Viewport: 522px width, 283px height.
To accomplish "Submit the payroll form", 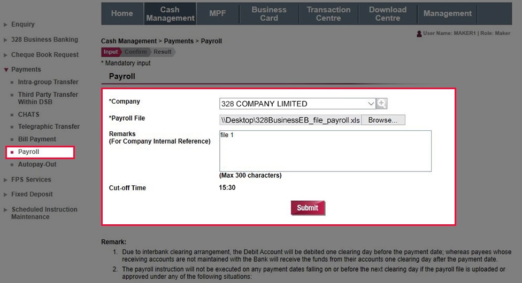I will (308, 208).
